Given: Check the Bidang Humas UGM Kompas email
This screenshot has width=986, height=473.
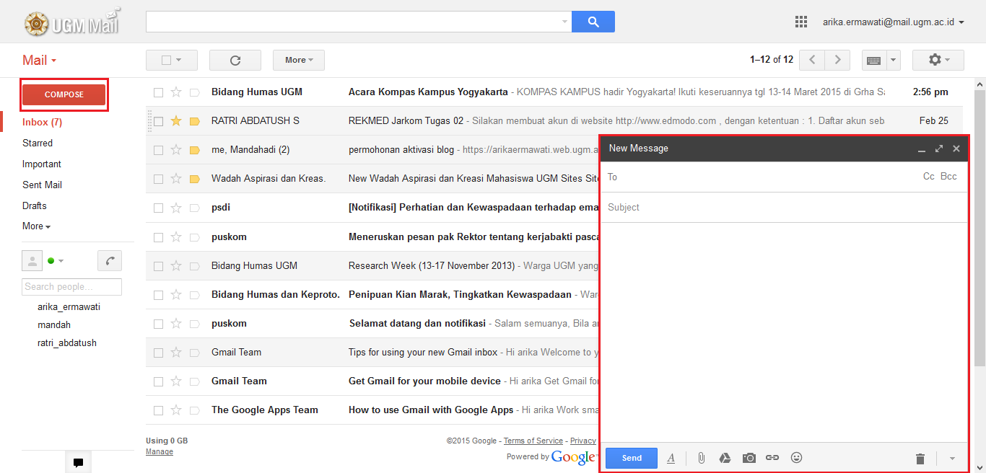Looking at the screenshot, I should pyautogui.click(x=158, y=92).
